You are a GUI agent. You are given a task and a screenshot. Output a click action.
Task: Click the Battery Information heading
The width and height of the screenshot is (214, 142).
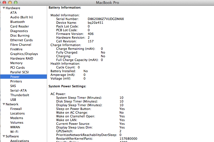pos(65,7)
